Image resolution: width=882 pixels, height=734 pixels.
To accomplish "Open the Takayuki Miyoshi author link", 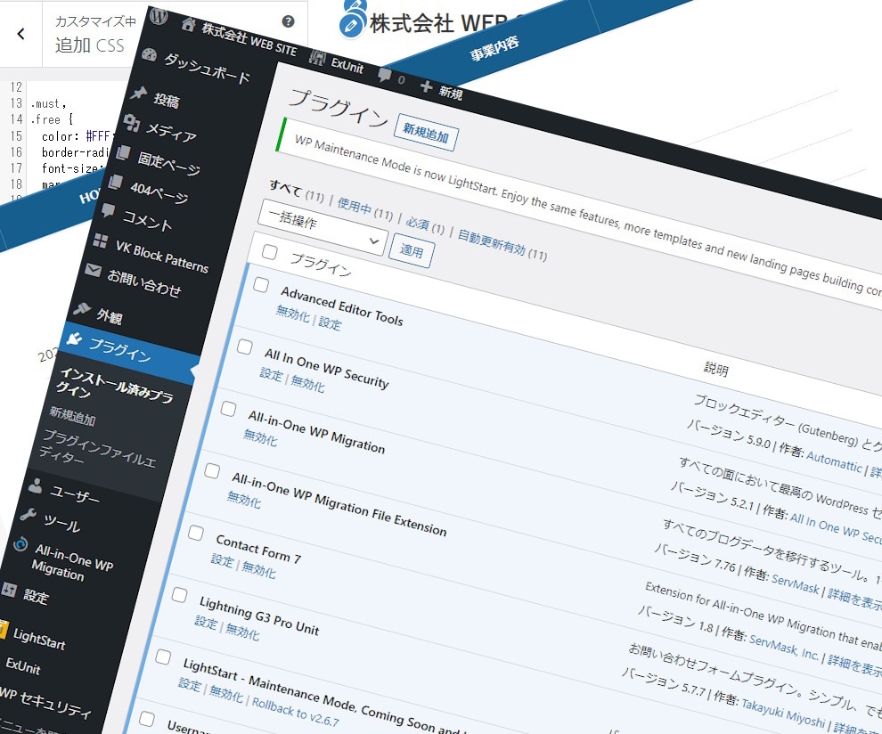I will tap(783, 713).
